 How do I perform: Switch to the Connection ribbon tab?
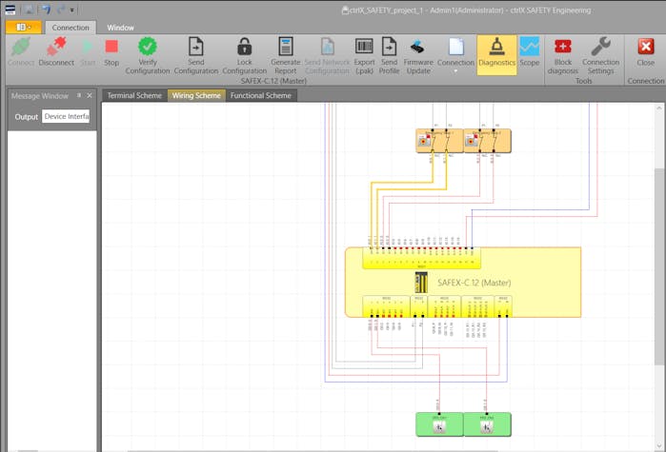[71, 28]
